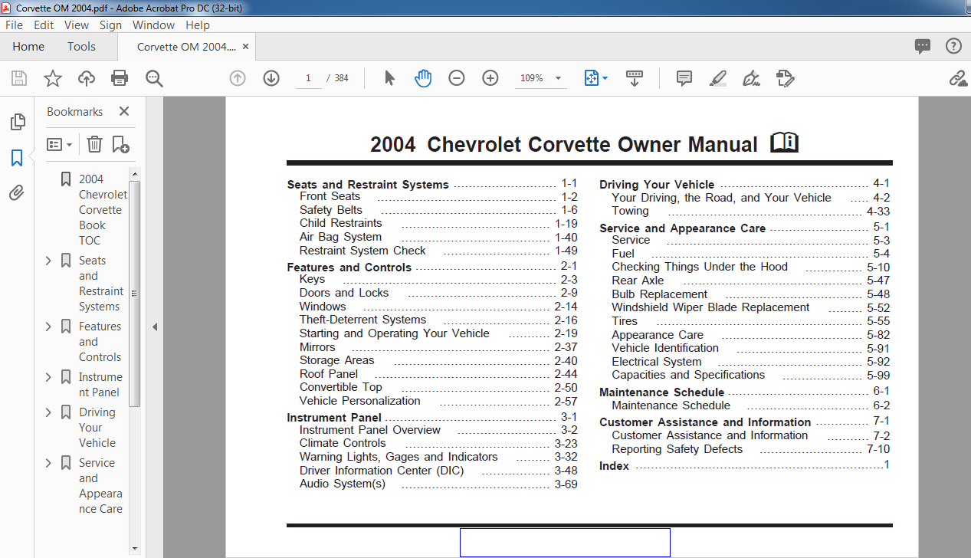Expand Seats and Restraint Systems bookmark

pyautogui.click(x=48, y=261)
